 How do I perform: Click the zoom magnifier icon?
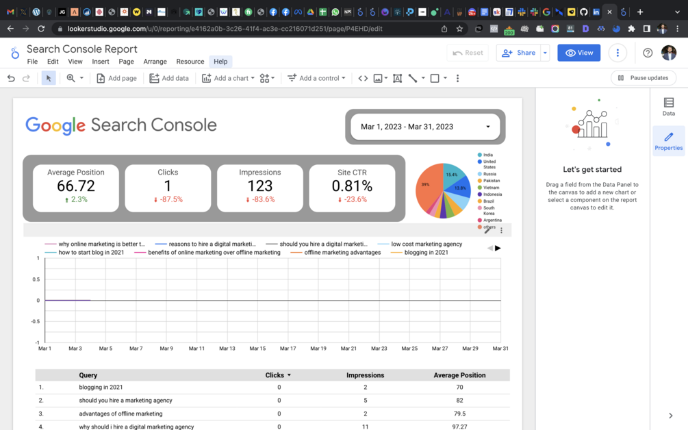[71, 78]
